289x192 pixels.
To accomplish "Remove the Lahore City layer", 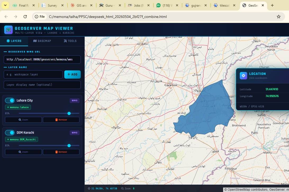I will pyautogui.click(x=61, y=120).
